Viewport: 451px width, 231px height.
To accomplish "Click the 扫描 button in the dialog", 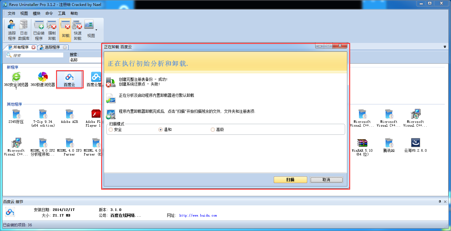I will coord(290,180).
